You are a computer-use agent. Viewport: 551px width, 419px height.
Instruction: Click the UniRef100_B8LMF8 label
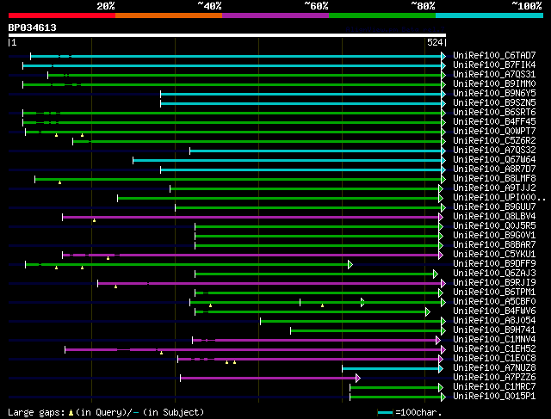494,179
